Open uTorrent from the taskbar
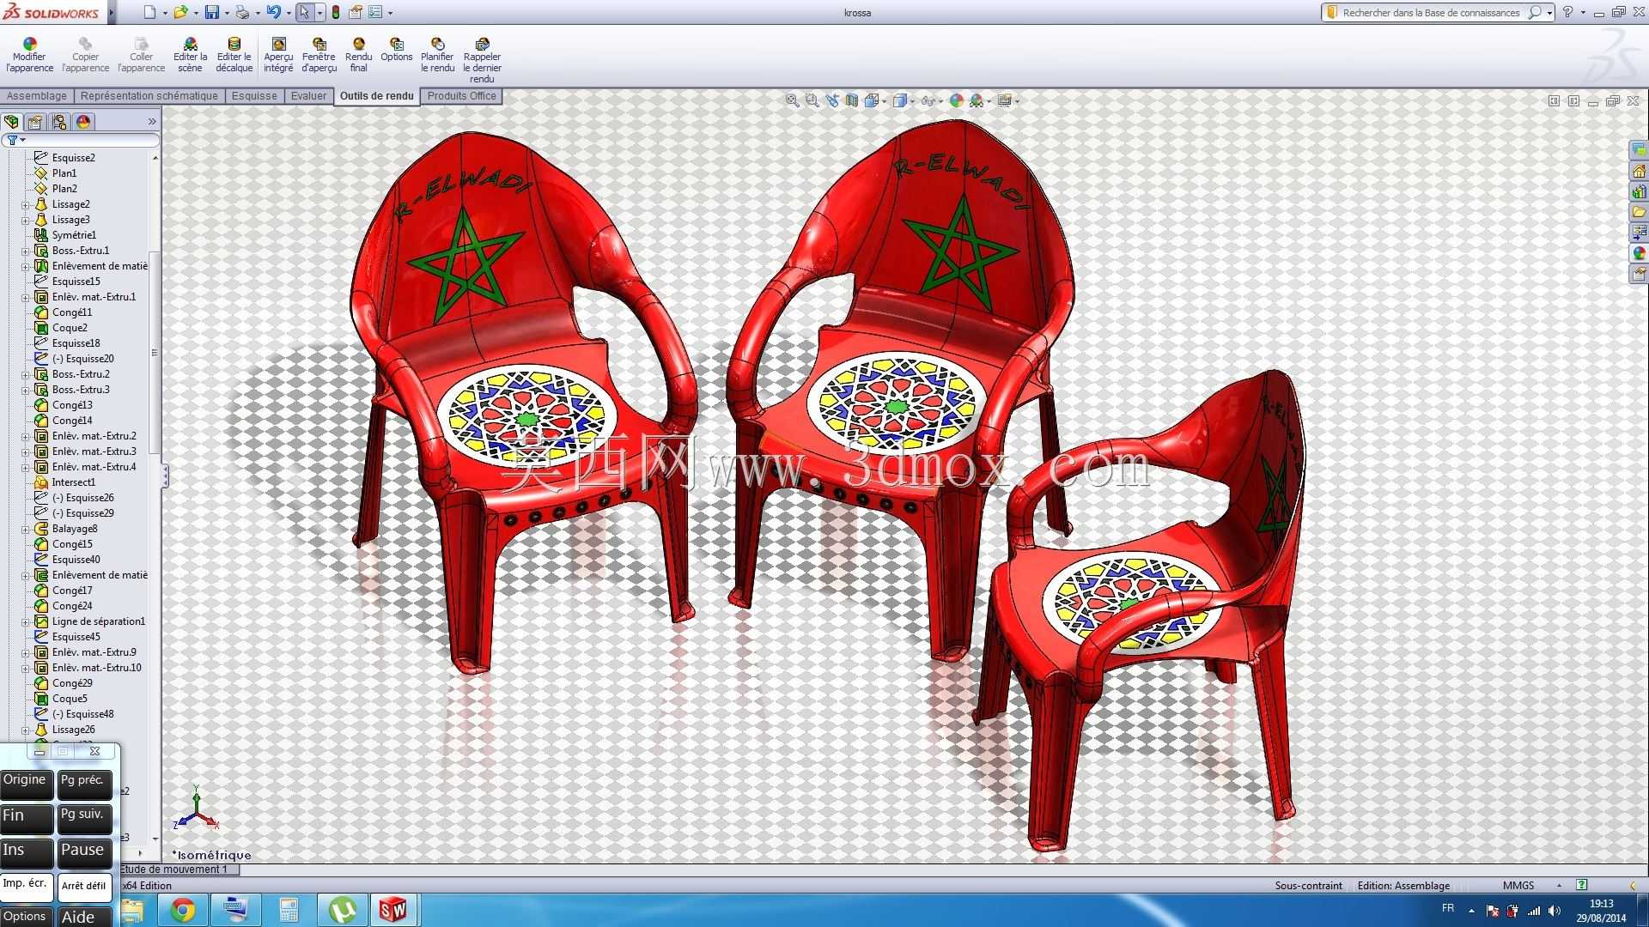This screenshot has height=927, width=1649. [342, 910]
